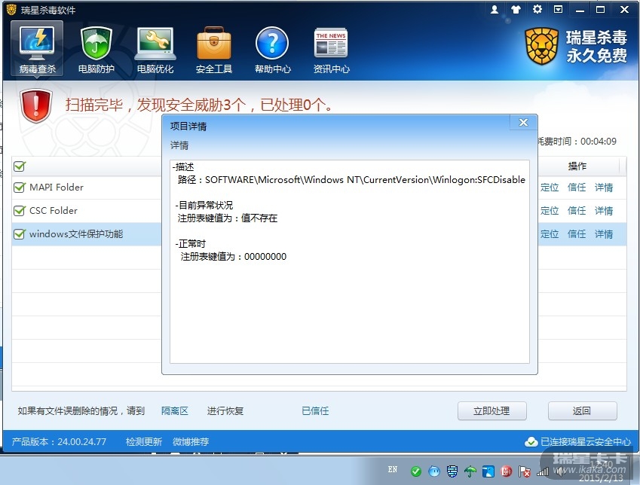Viewport: 640px width, 485px height.
Task: Click the 操作 column header
Action: [x=577, y=166]
